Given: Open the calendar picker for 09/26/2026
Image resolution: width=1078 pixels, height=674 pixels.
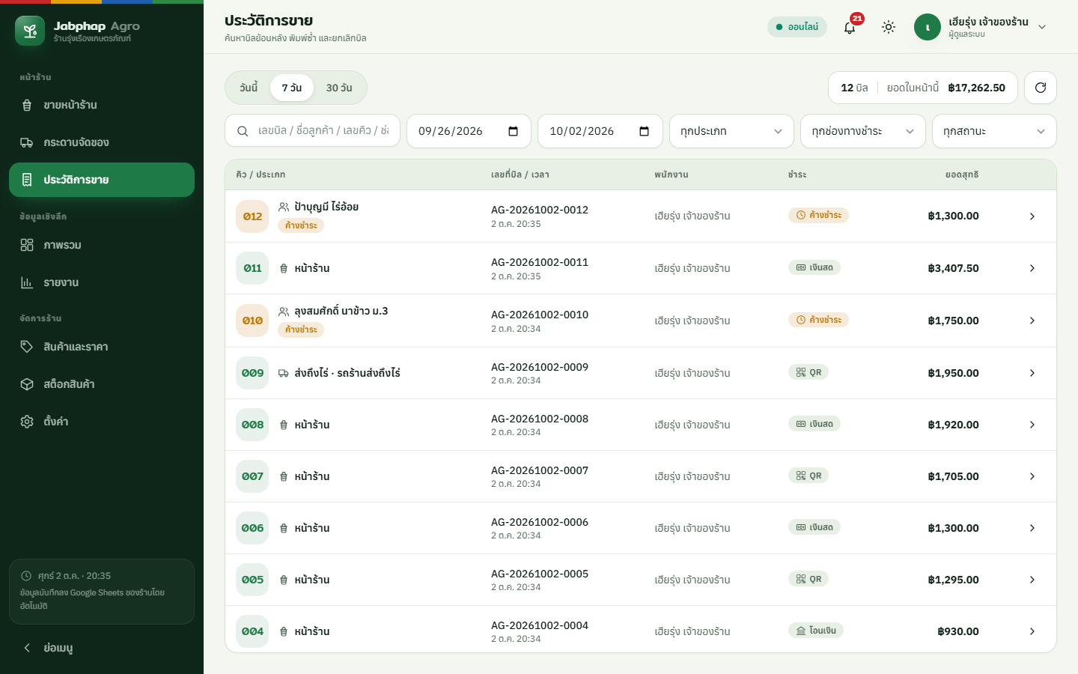Looking at the screenshot, I should pyautogui.click(x=513, y=131).
